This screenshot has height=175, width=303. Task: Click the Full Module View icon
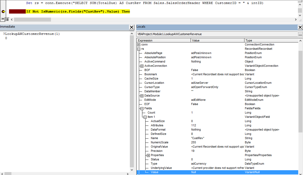pyautogui.click(x=7, y=19)
